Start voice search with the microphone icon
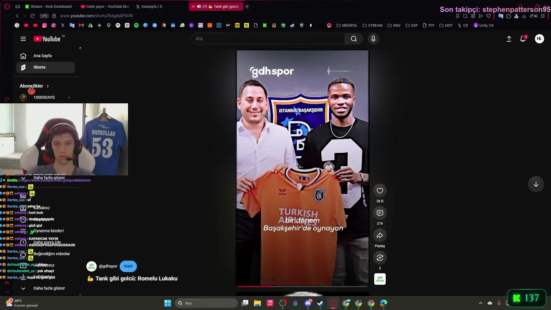Viewport: 551px width, 310px height. point(373,39)
